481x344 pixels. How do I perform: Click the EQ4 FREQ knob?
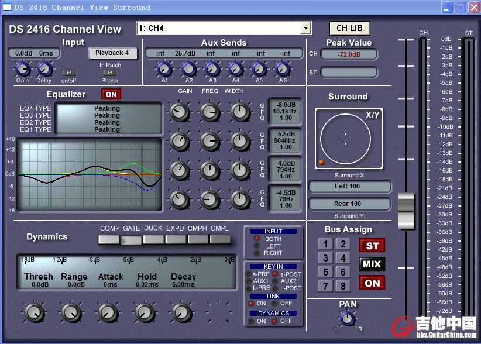tap(210, 112)
